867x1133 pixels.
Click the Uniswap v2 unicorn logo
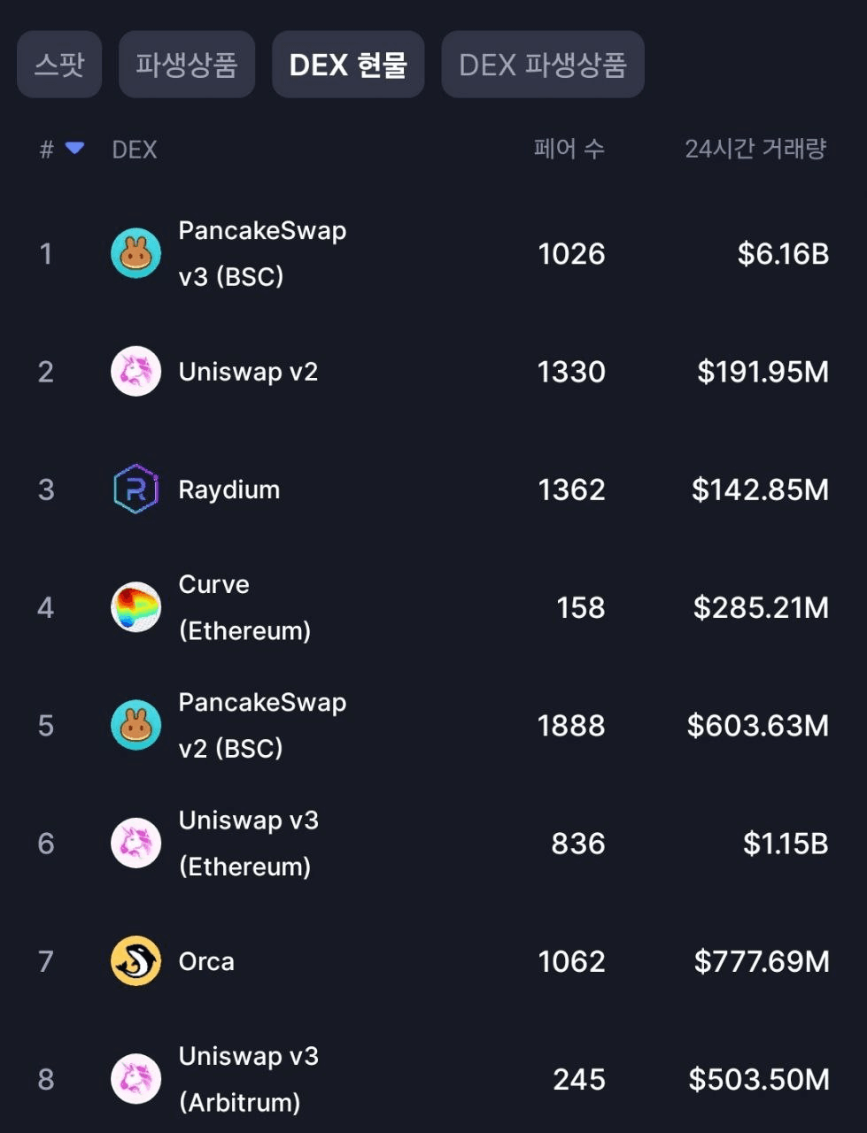135,371
